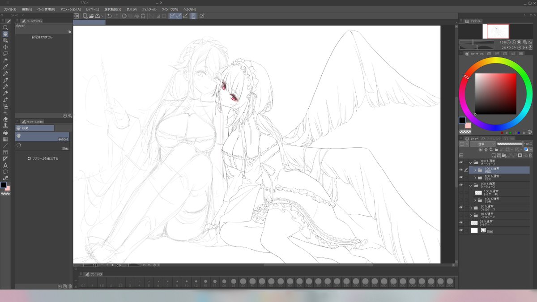Open the help support icon in command bar
537x302 pixels.
tap(202, 16)
